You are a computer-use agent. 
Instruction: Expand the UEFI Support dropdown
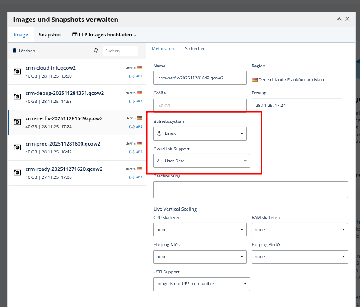201,284
